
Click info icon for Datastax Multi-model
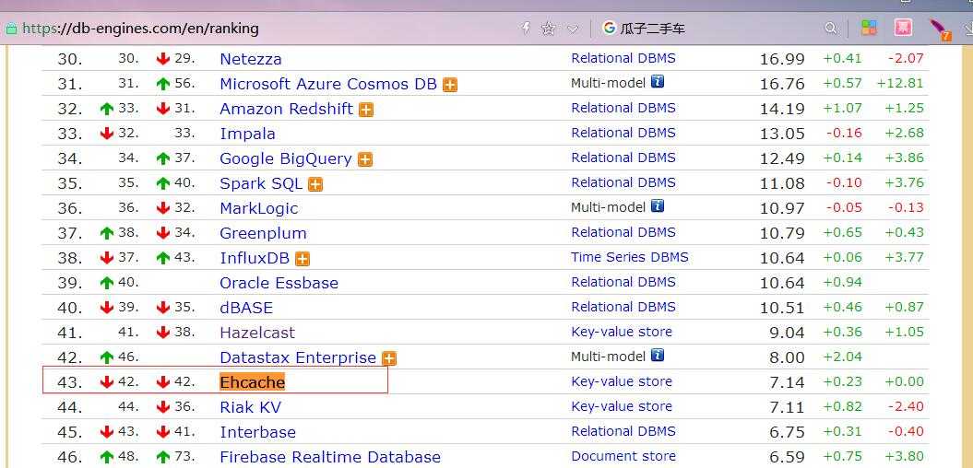click(658, 356)
